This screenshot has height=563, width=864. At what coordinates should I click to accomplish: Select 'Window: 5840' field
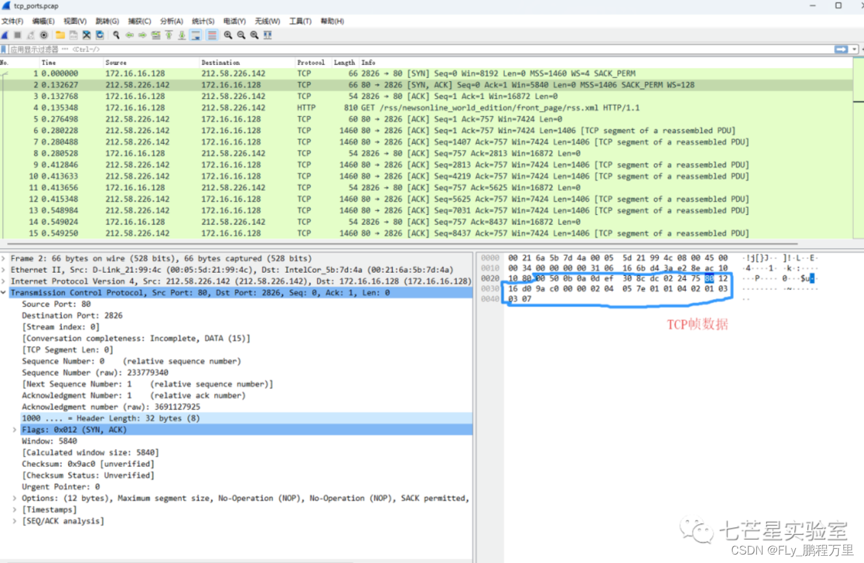pos(49,441)
